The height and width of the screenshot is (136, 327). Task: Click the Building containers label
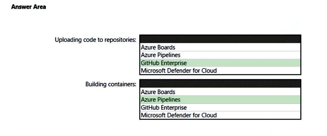111,84
